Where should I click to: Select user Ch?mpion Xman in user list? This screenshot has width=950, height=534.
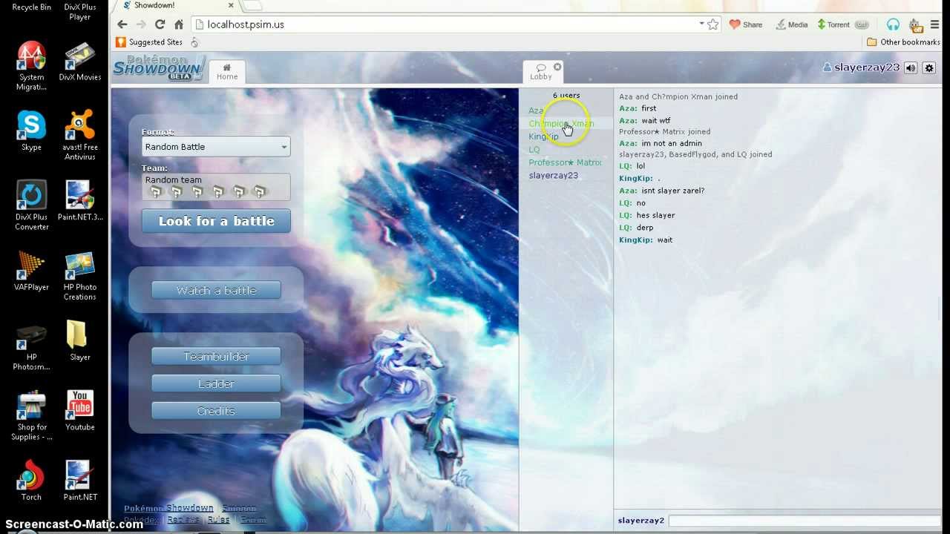pyautogui.click(x=561, y=124)
